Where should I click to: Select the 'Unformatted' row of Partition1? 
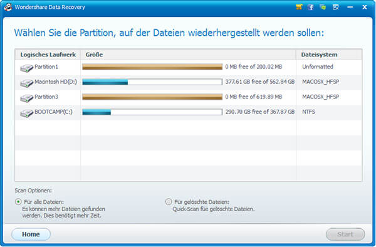click(188, 67)
